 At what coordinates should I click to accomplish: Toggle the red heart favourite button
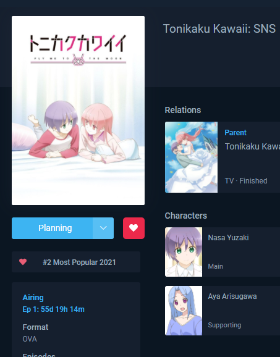pyautogui.click(x=134, y=228)
